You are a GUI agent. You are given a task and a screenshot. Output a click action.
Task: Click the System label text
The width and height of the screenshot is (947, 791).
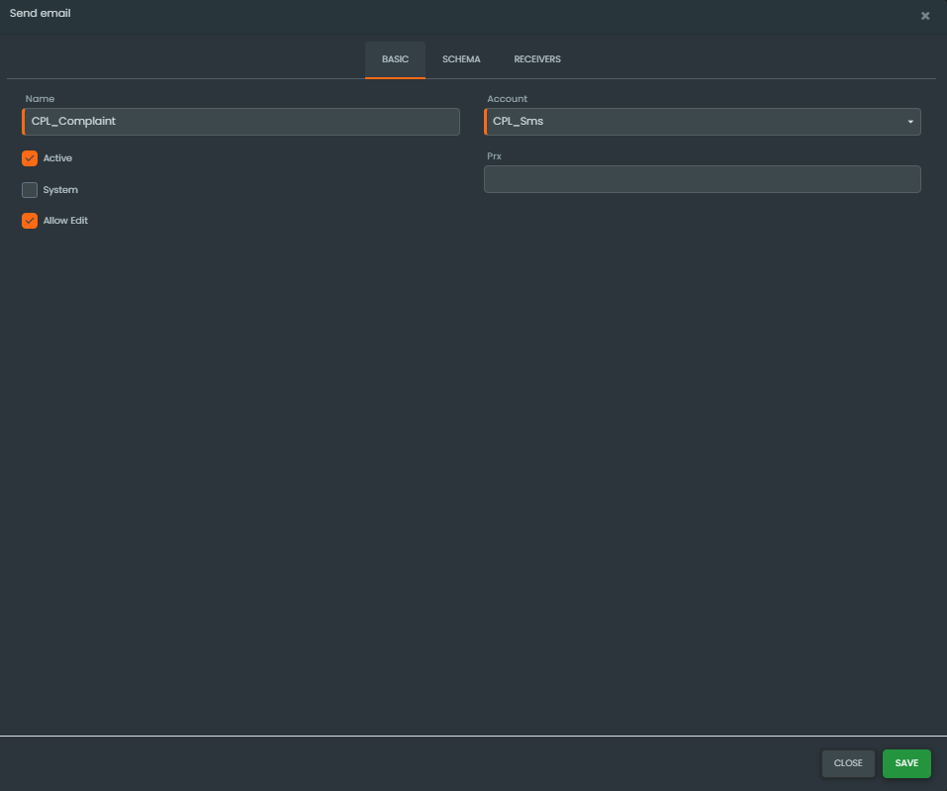coord(60,190)
